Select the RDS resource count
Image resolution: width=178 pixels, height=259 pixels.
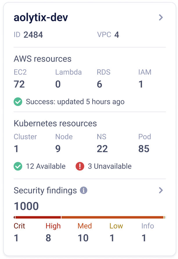(100, 84)
